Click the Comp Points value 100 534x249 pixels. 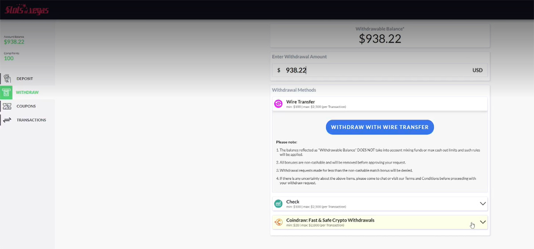[9, 58]
